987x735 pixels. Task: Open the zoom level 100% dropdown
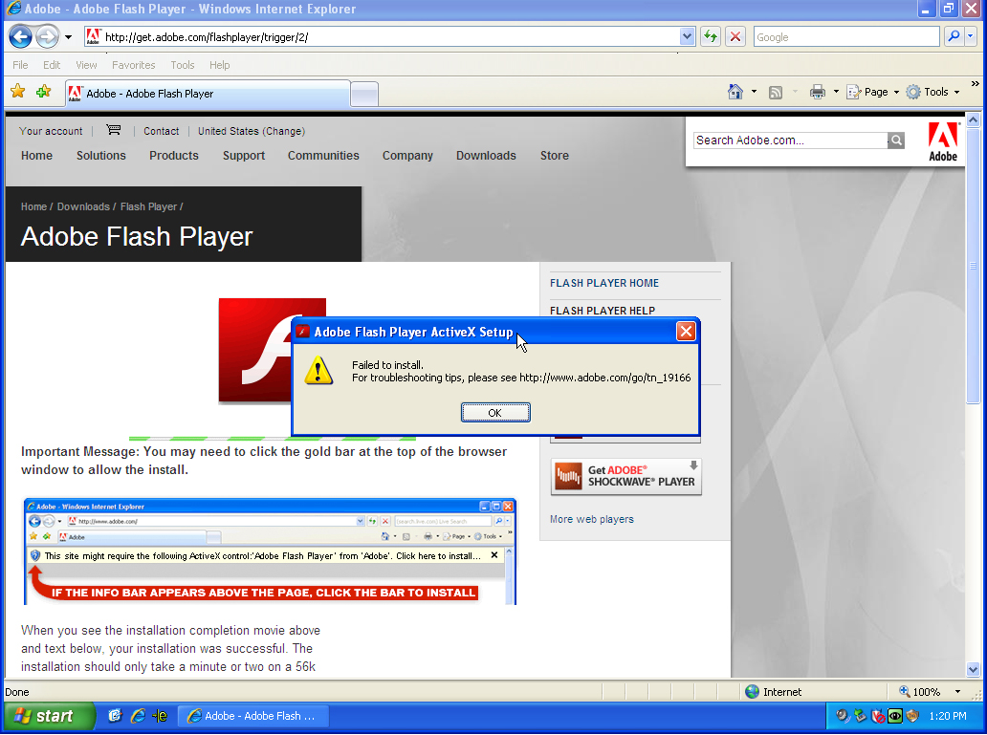point(957,692)
